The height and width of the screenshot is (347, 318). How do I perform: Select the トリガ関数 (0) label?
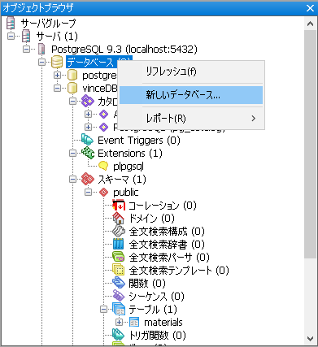157,335
